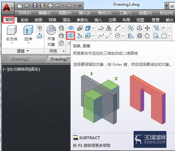Image resolution: width=175 pixels, height=151 pixels.
Task: Select the Spline curve tool
Action: 101,36
